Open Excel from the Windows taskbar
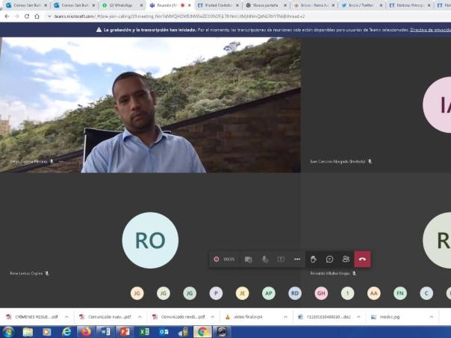 point(145,331)
